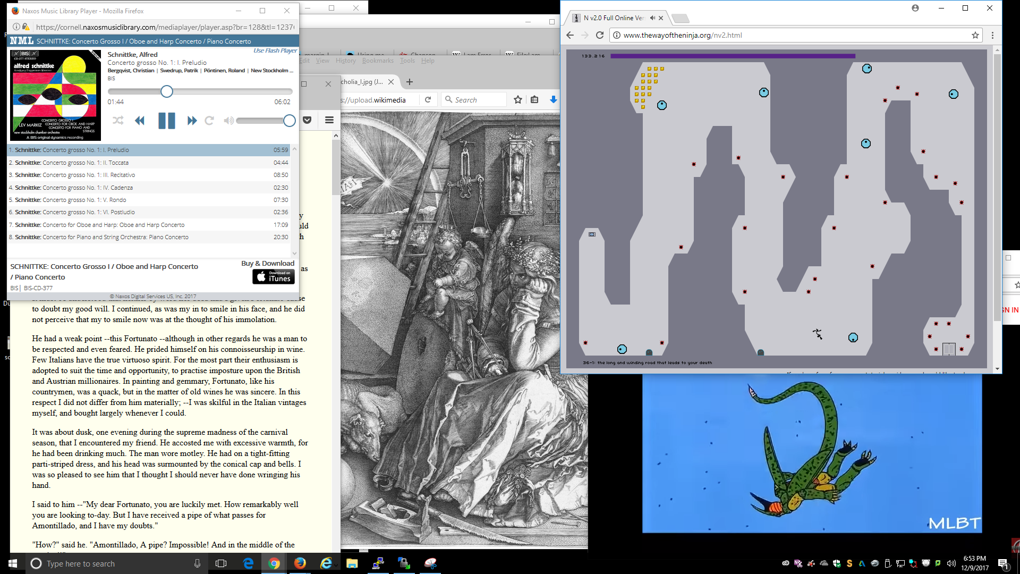Play track 7 Oboe and Harp Concerto
Viewport: 1020px width, 574px height.
[149, 225]
